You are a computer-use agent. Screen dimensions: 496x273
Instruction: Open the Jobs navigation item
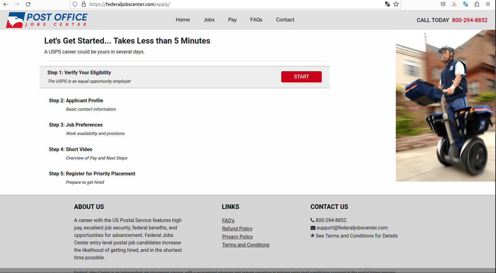tap(209, 20)
